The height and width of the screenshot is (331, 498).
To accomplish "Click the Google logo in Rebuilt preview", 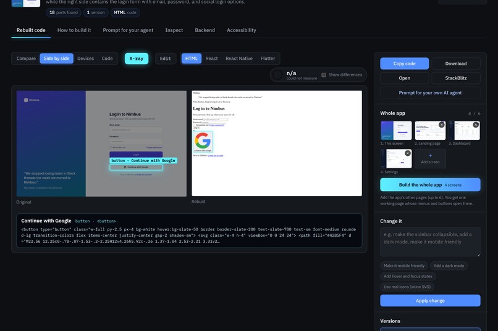I will pyautogui.click(x=203, y=141).
